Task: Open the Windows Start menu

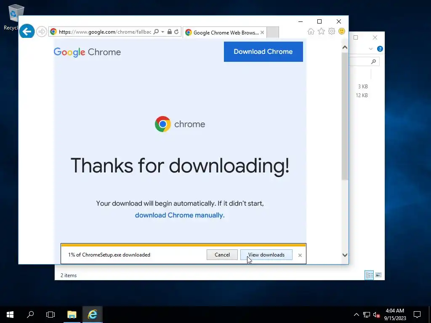Action: [x=10, y=315]
